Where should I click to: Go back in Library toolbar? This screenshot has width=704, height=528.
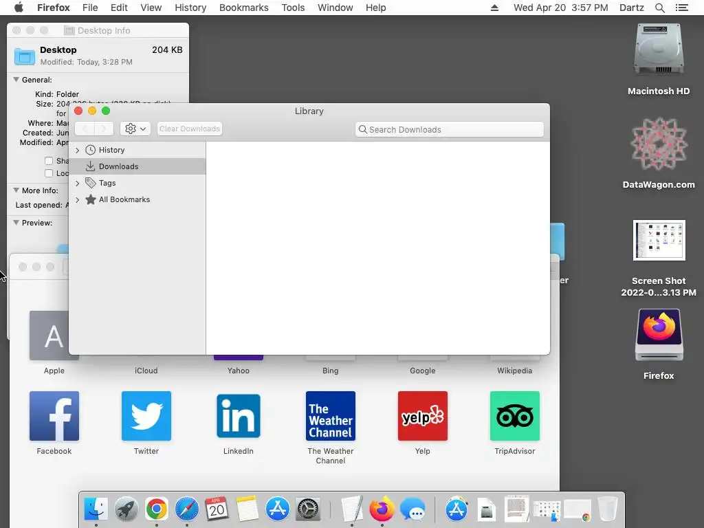point(85,129)
